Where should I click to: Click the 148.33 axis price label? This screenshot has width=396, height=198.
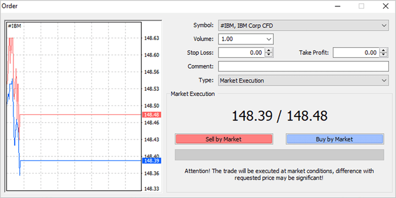point(152,189)
